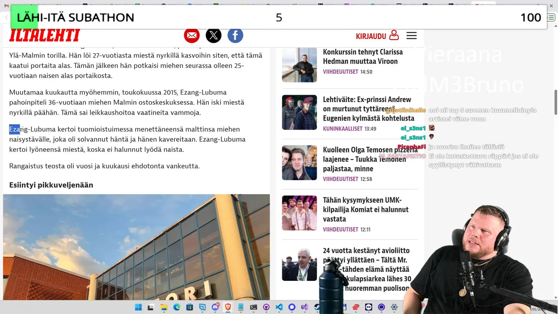The height and width of the screenshot is (314, 558).
Task: Open Tähän kysymykseen UMK-kilpailija Komiat headline
Action: [x=366, y=209]
